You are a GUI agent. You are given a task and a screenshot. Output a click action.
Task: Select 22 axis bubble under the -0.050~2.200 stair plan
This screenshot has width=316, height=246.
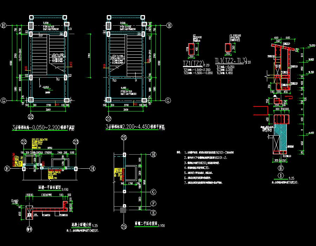coord(31,117)
